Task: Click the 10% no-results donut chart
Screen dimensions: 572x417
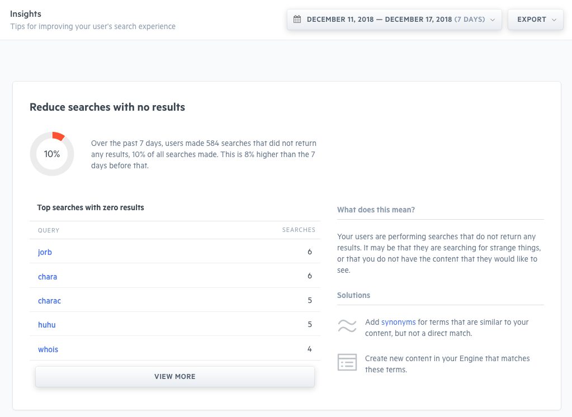Action: [52, 154]
